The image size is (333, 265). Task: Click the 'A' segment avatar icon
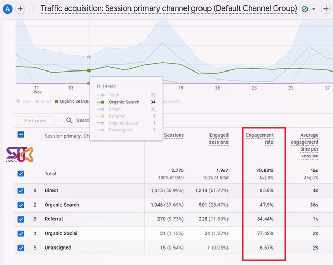7,8
